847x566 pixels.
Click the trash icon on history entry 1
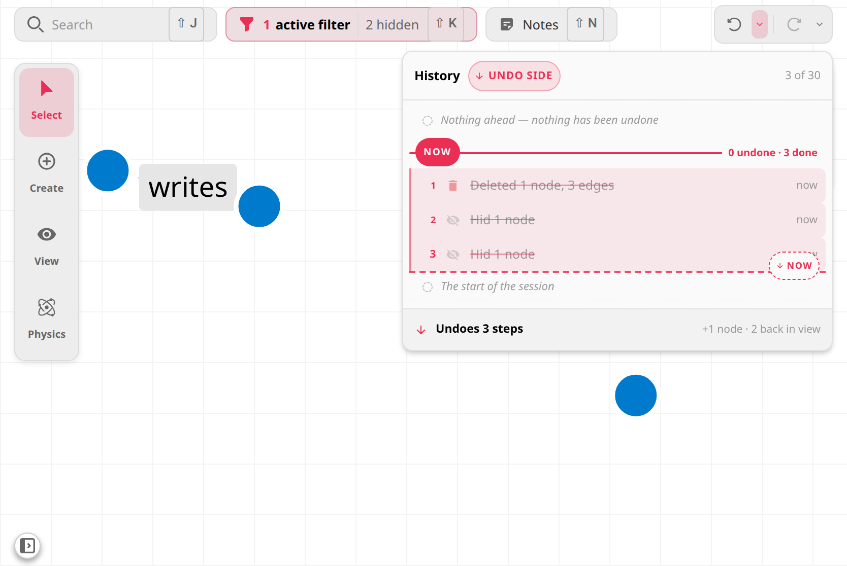(453, 186)
